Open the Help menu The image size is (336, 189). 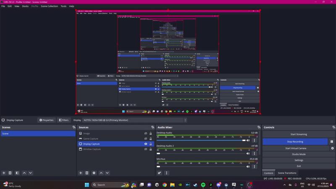click(71, 6)
